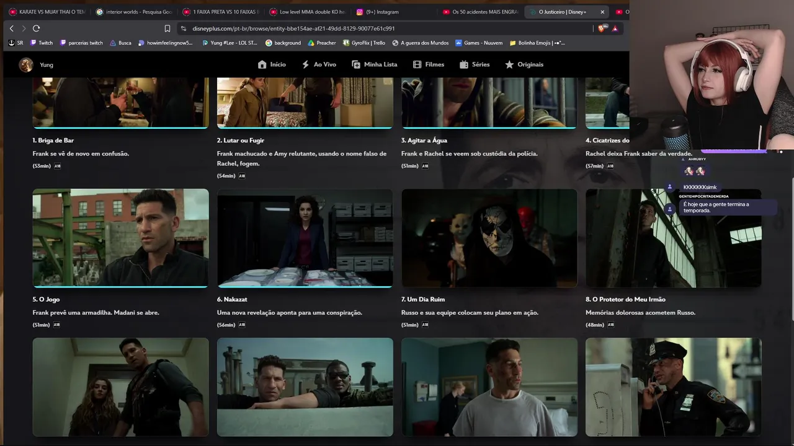Switch to the Low level MMA double KO tab

point(308,12)
